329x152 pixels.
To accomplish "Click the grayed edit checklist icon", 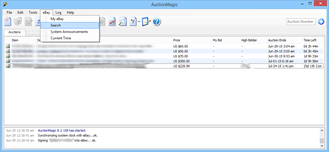I will click(28, 22).
